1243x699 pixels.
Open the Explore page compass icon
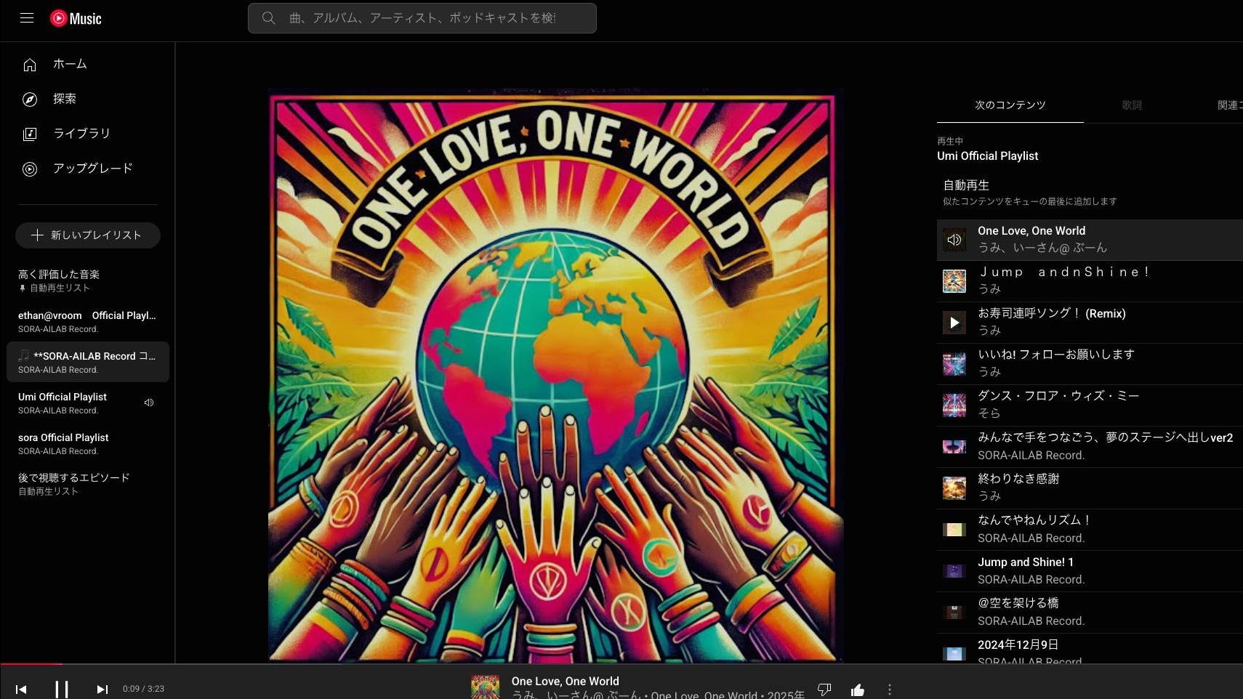[x=30, y=100]
